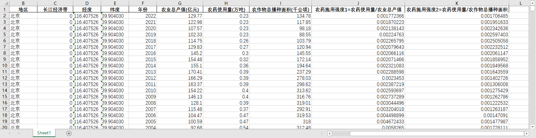Click the 年份 header cell
This screenshot has height=138, width=536.
point(143,9)
